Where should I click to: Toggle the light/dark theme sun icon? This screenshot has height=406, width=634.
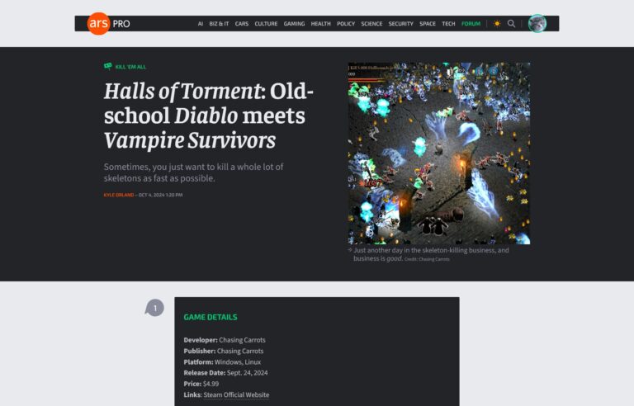click(497, 24)
